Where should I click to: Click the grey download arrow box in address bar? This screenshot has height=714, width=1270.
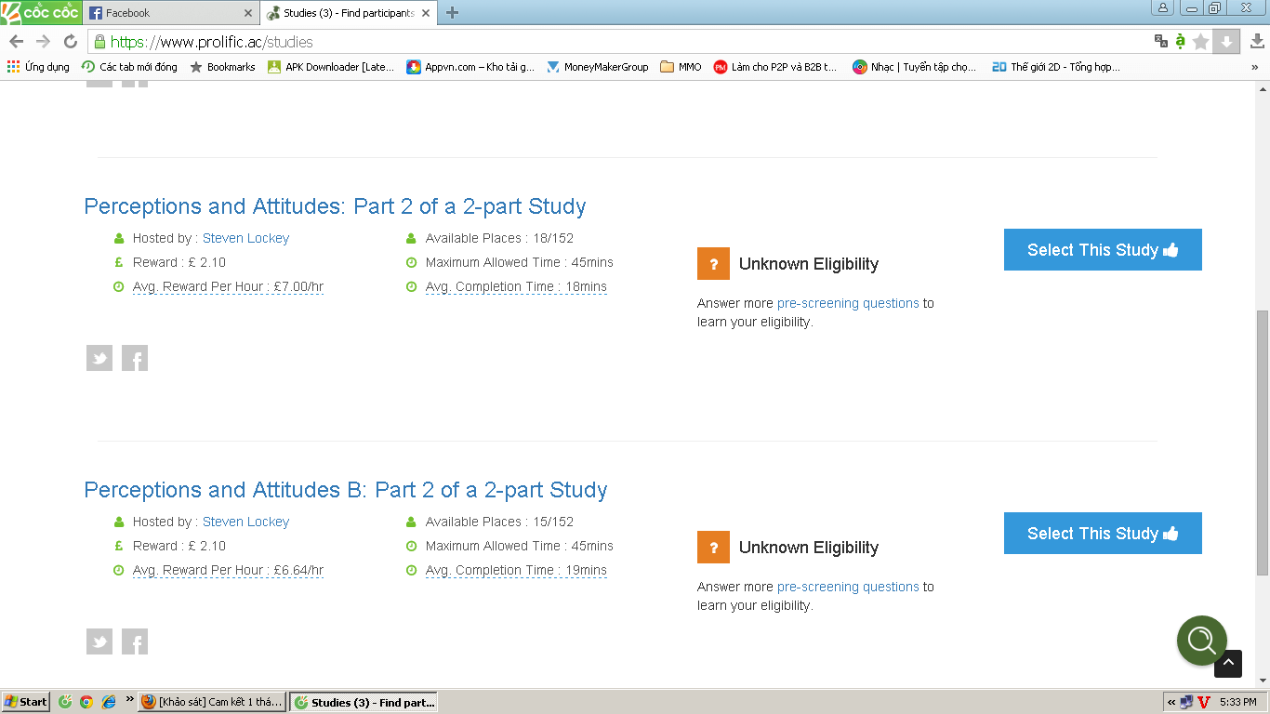pyautogui.click(x=1226, y=41)
